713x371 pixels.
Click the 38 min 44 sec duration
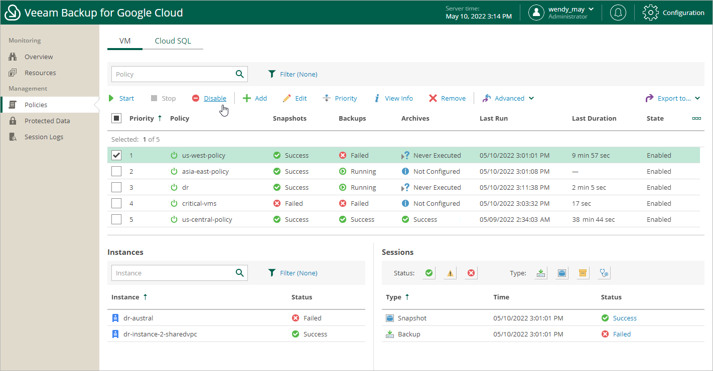(x=593, y=219)
